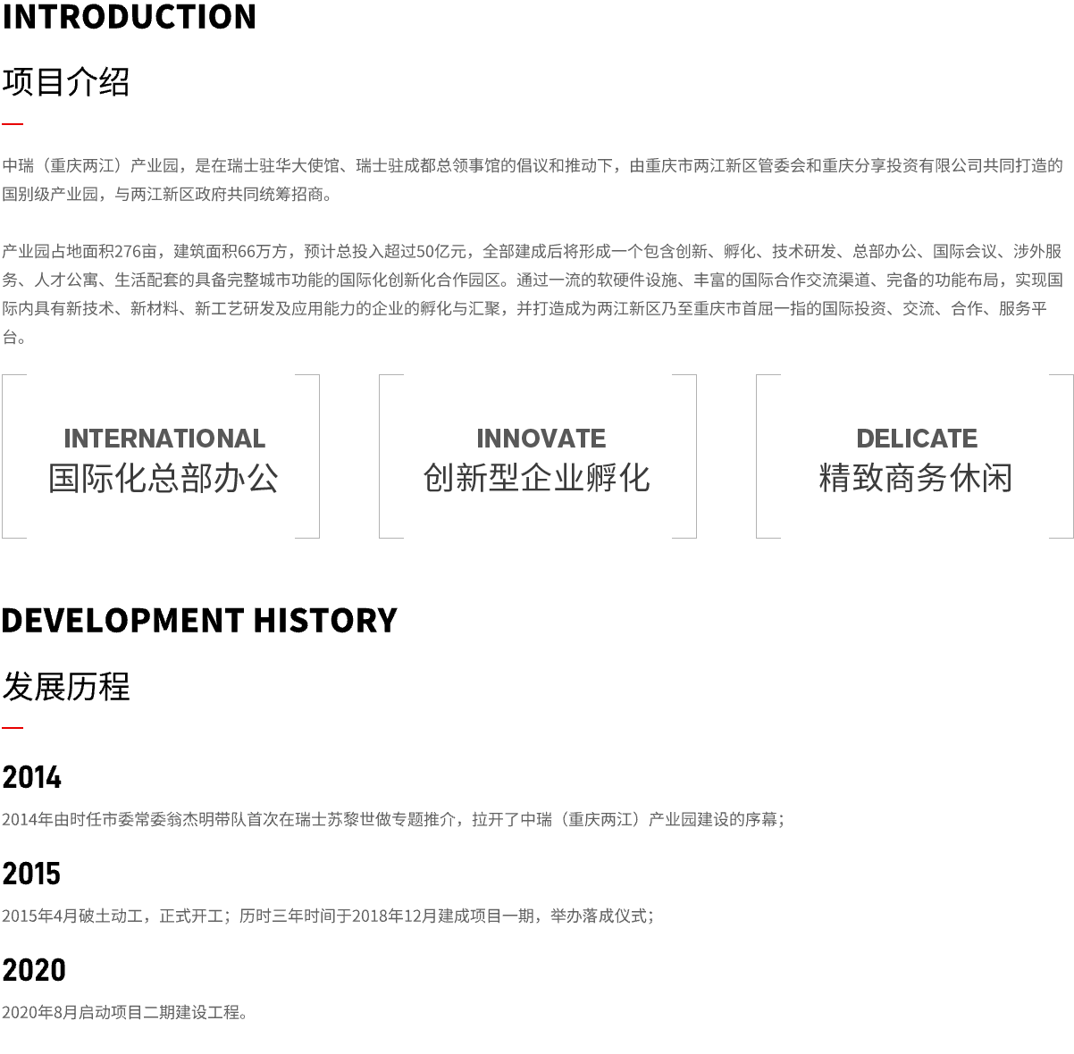
Task: Select the INNOVATE 创新型企业孵化 card
Action: 538,456
